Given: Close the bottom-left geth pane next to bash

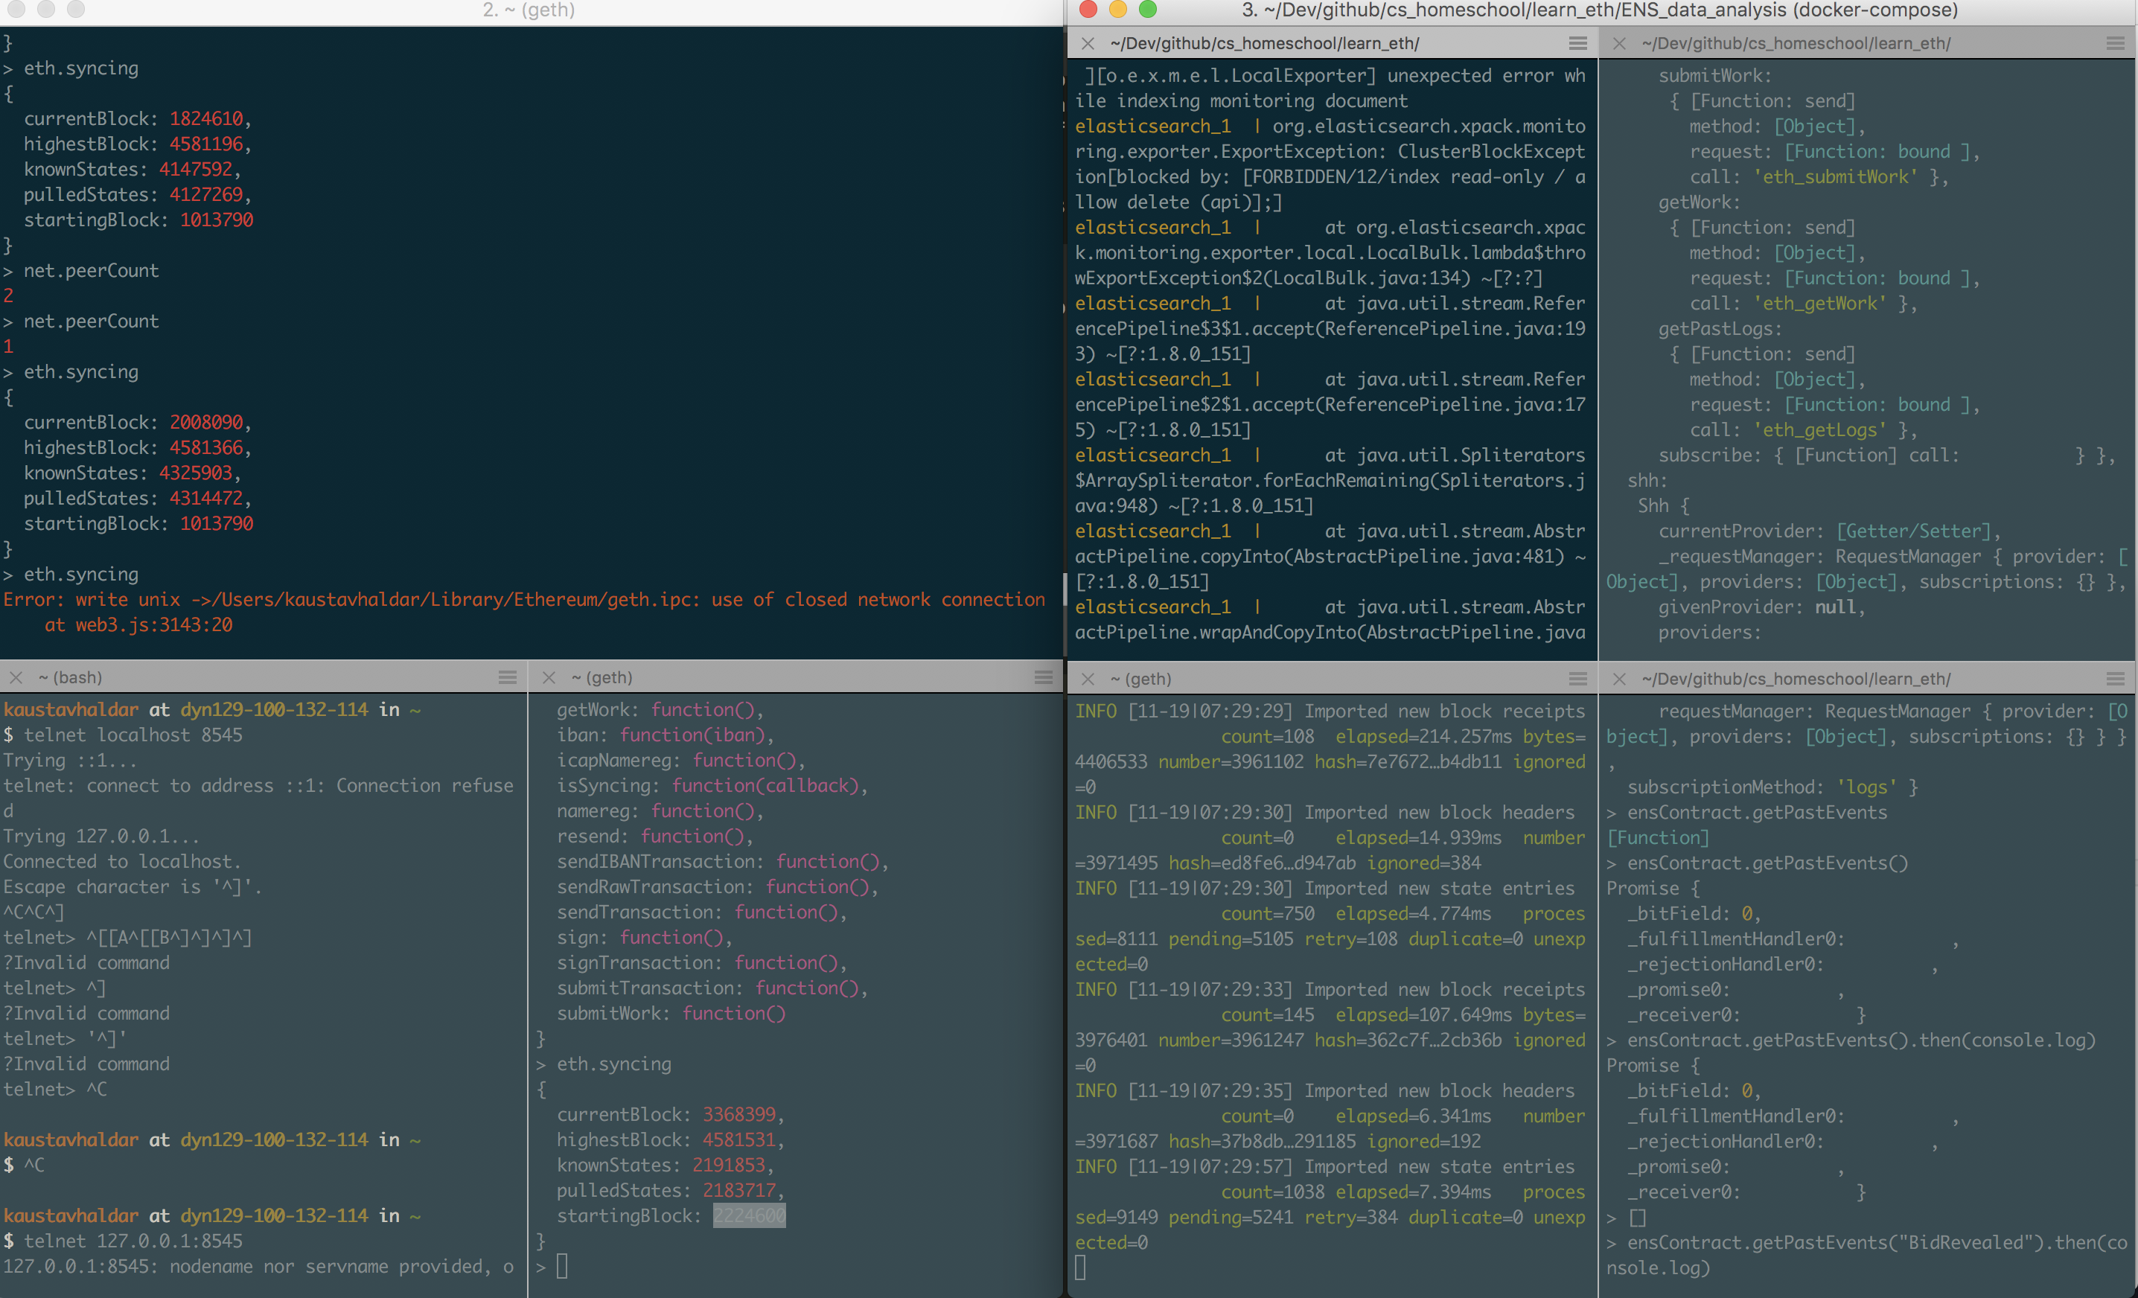Looking at the screenshot, I should pos(549,677).
